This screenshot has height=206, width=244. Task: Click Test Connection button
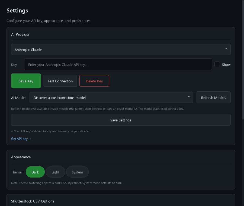(x=60, y=81)
